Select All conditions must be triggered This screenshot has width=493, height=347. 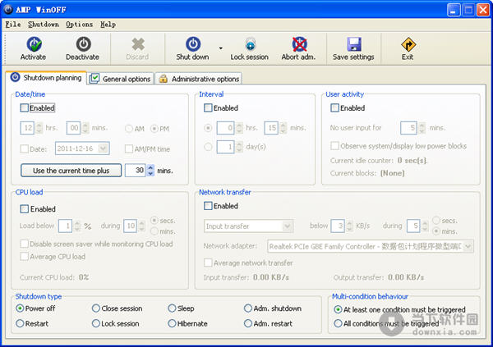tap(338, 323)
